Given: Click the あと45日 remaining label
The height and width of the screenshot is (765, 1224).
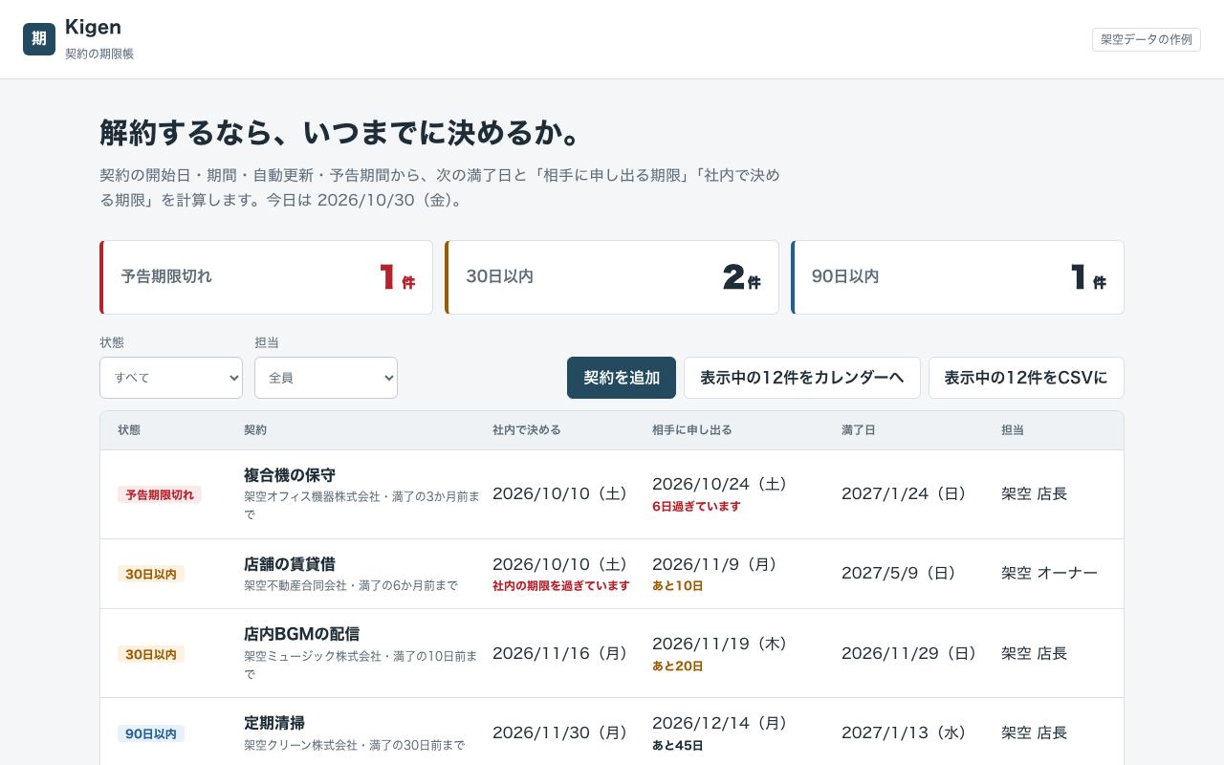Looking at the screenshot, I should [678, 745].
